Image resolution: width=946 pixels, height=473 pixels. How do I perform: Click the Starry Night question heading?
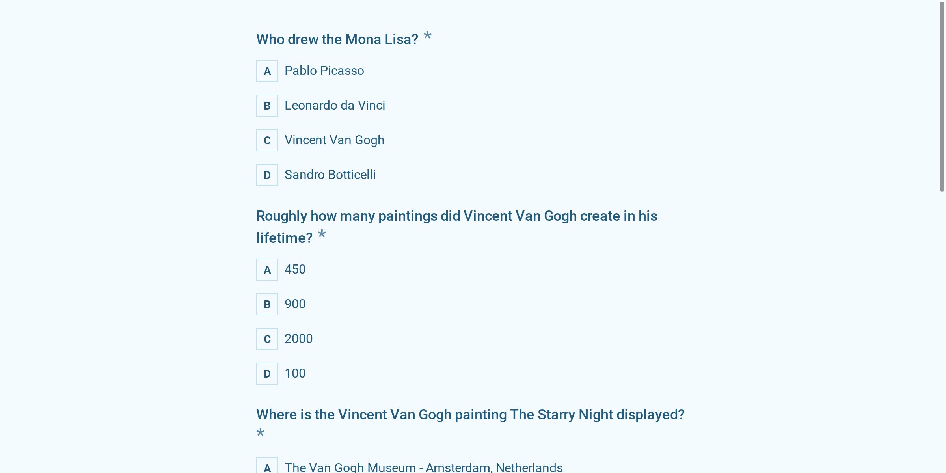point(470,415)
